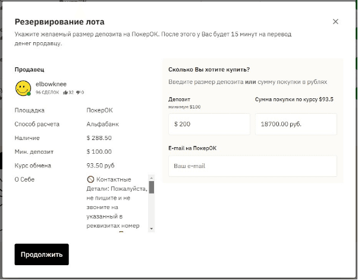Click the '96 СДЕЛОК' deals count
This screenshot has width=358, height=280.
click(x=47, y=92)
